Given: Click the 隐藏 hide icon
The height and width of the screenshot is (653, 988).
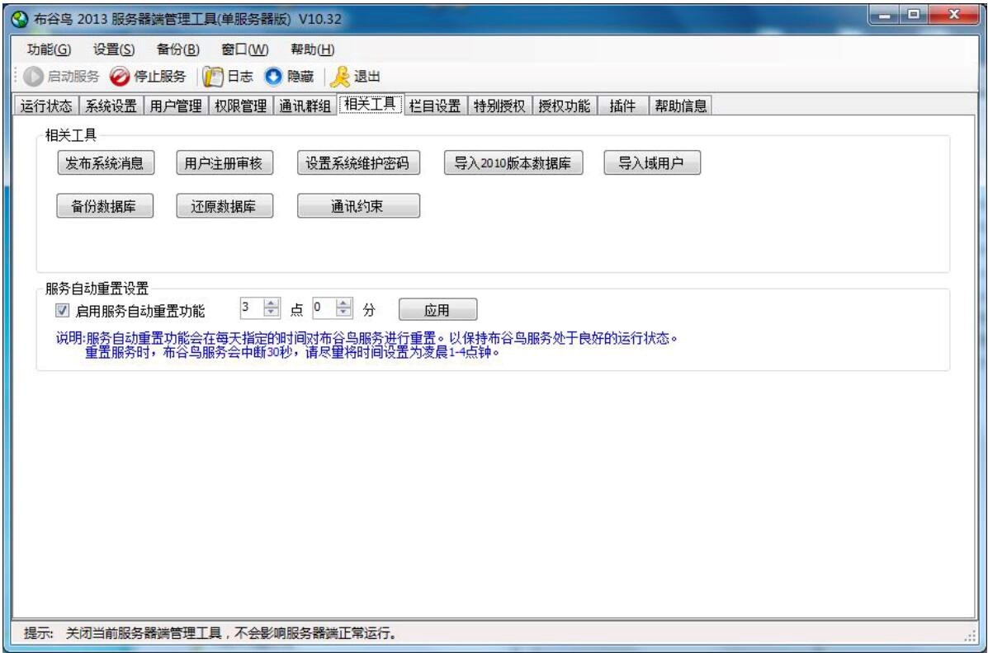Looking at the screenshot, I should (x=273, y=77).
